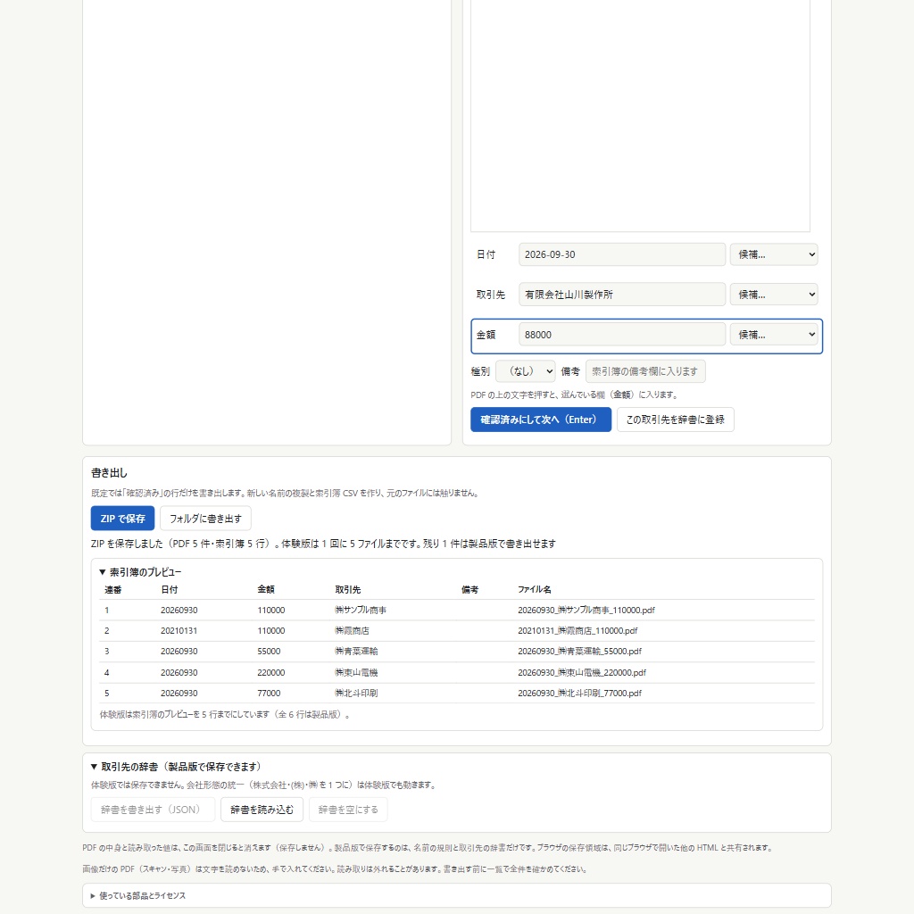Click the 書き出し section heading
The width and height of the screenshot is (914, 914).
point(109,473)
